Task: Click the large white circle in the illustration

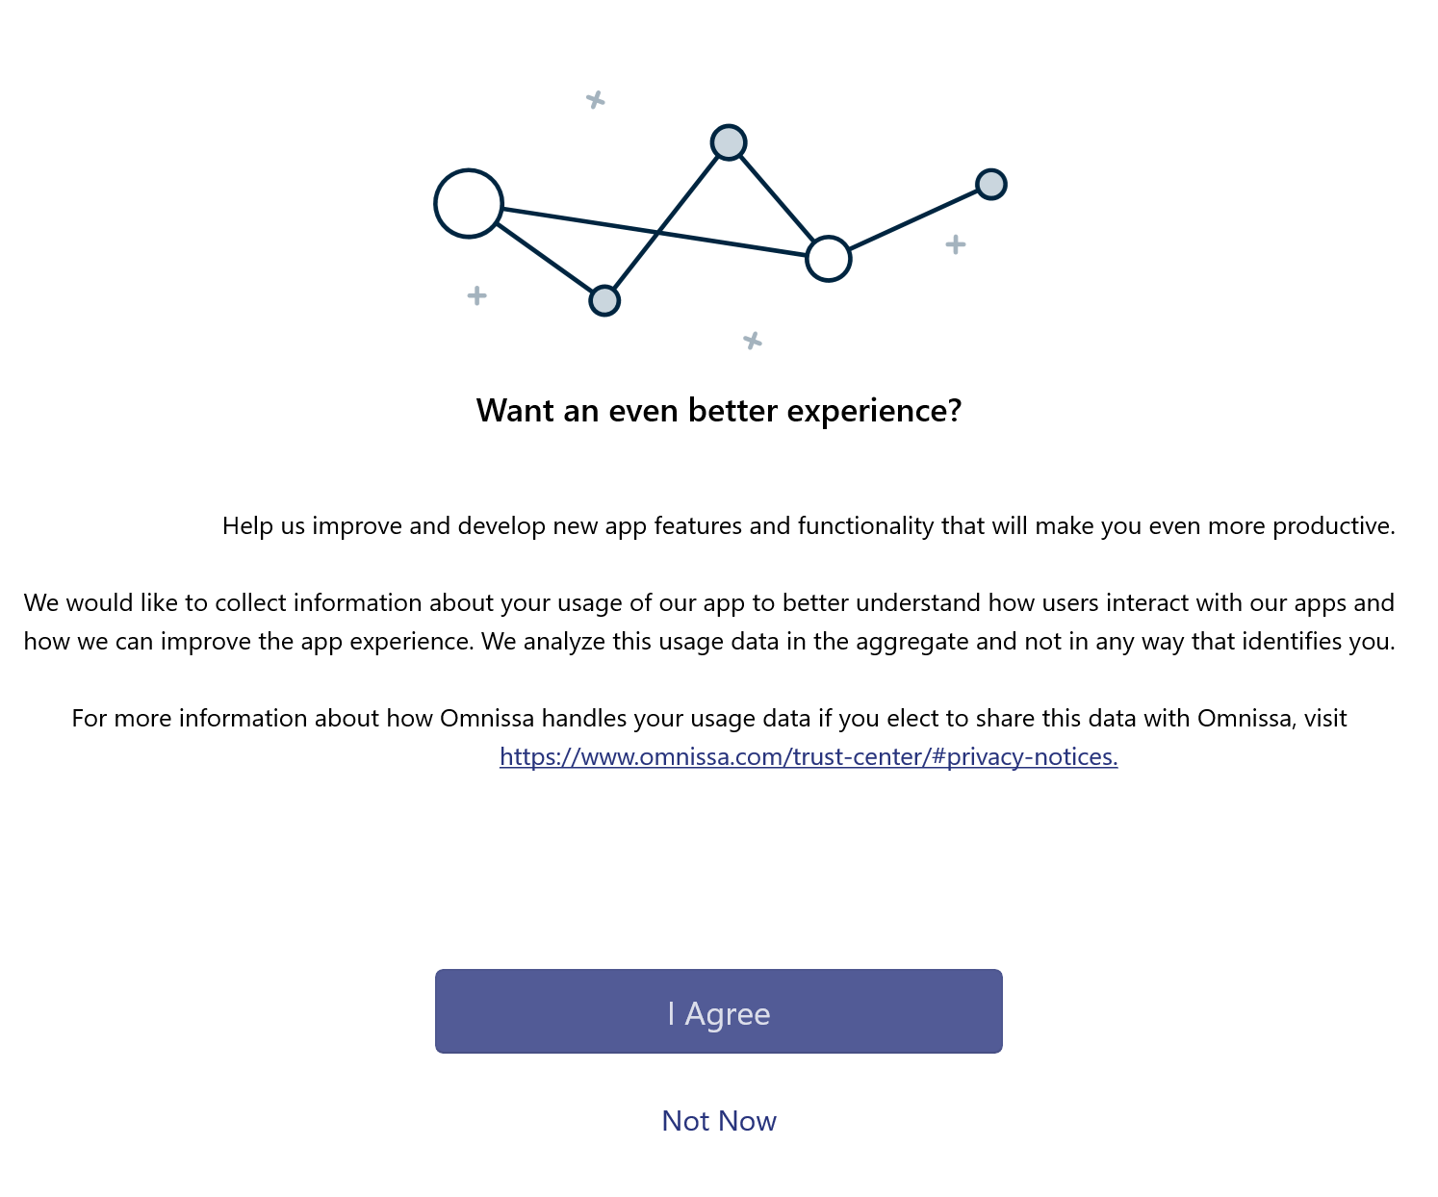Action: (x=469, y=203)
